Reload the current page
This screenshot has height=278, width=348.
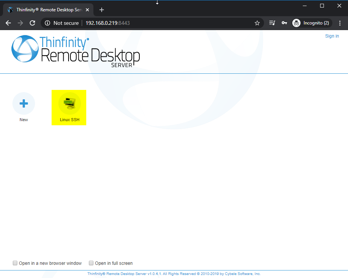[32, 23]
